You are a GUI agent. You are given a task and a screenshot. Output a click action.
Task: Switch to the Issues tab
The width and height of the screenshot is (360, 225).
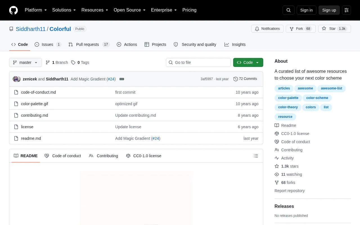pos(48,44)
